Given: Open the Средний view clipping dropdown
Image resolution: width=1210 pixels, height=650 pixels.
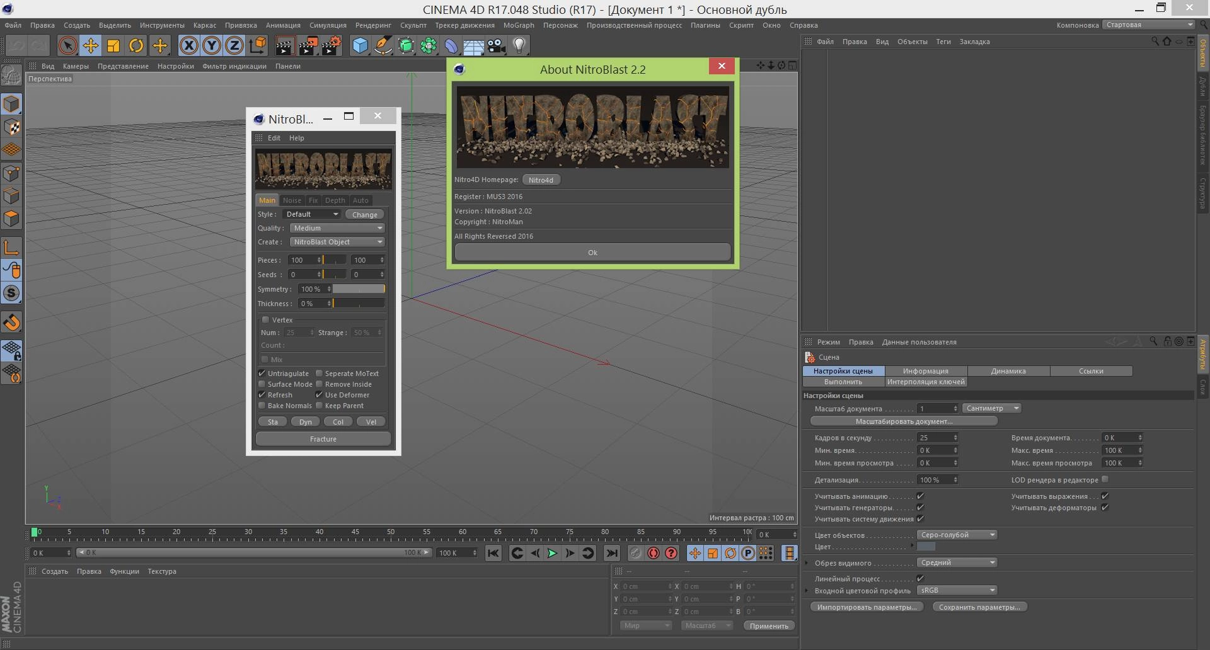Looking at the screenshot, I should [957, 562].
